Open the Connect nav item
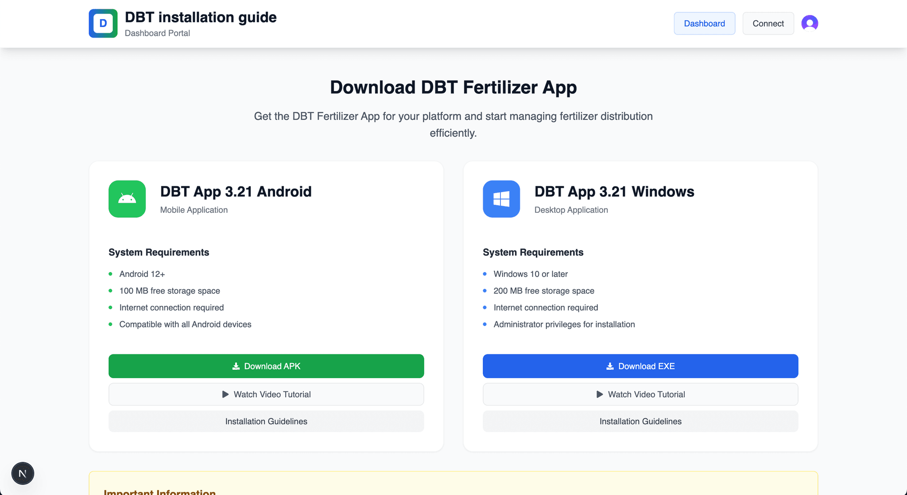 (768, 23)
